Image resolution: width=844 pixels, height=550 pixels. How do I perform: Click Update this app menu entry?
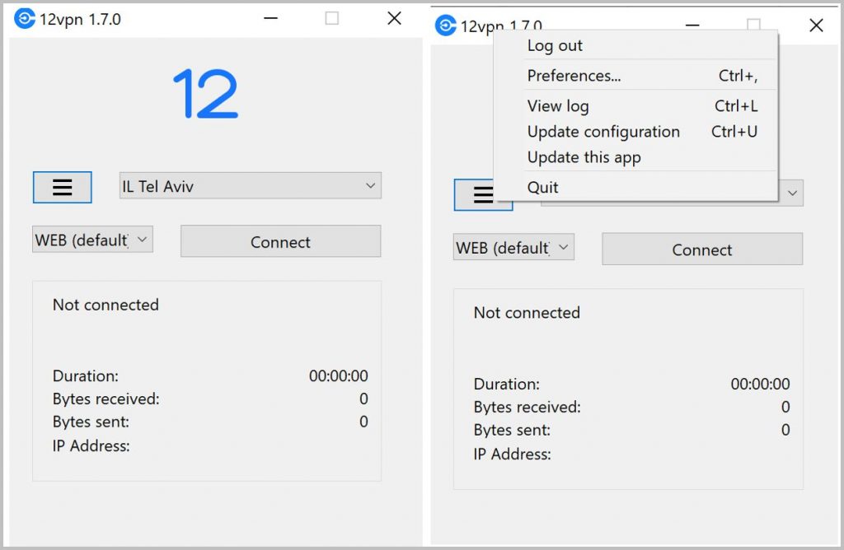tap(584, 157)
